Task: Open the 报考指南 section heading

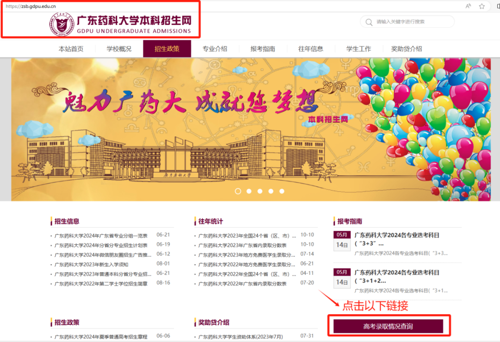Action: [x=350, y=222]
